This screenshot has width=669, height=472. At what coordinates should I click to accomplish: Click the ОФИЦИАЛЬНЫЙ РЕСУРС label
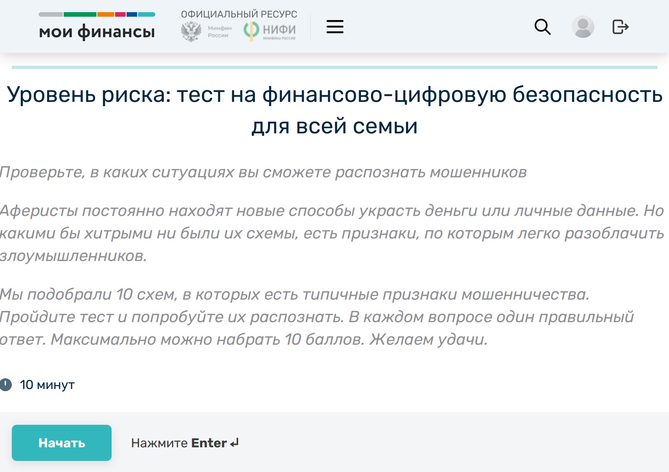pyautogui.click(x=239, y=14)
